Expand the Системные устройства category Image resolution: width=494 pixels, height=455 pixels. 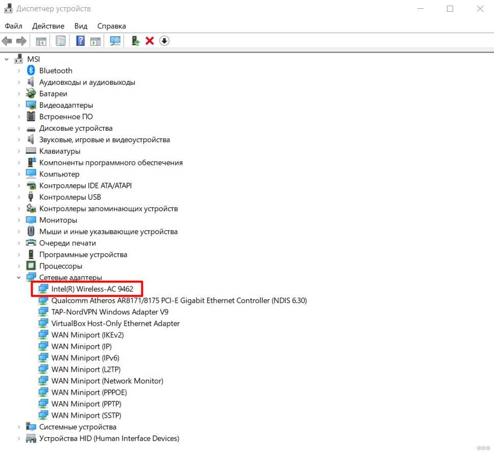tap(19, 427)
